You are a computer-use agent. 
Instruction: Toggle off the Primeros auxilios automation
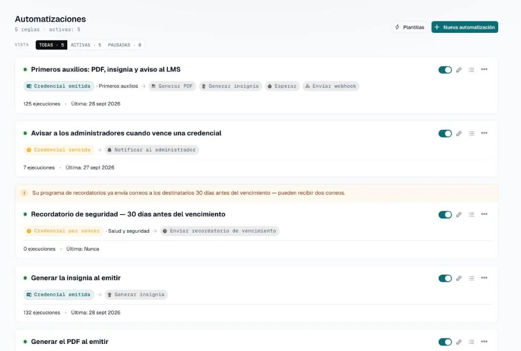[445, 70]
